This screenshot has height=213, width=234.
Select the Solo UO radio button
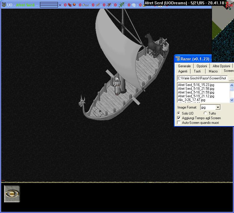(x=178, y=113)
